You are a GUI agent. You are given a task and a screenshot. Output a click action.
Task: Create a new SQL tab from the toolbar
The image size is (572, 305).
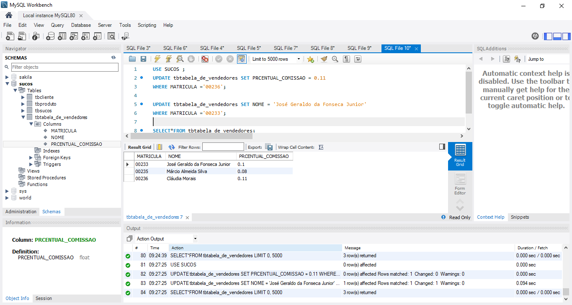click(10, 36)
